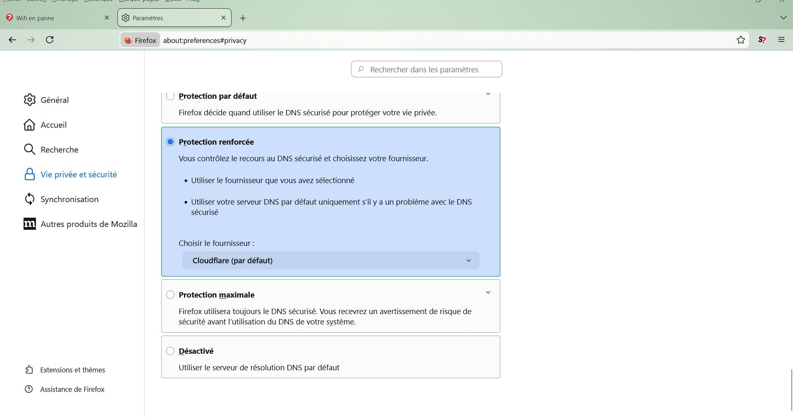Close the Paramètres tab

pyautogui.click(x=223, y=18)
